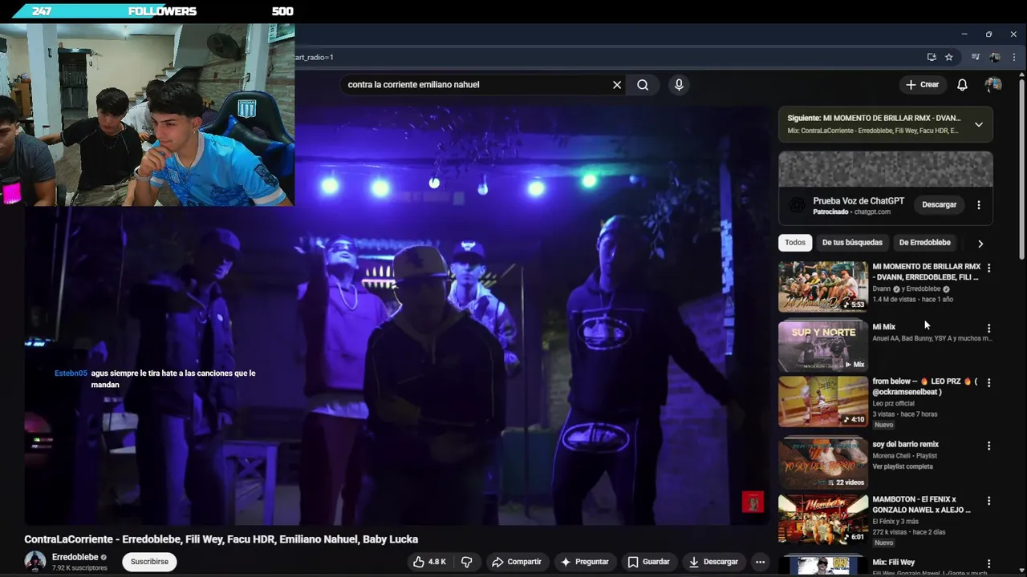The image size is (1027, 577).
Task: Open MI MOMENTO DE BRILLAR RMX thumbnail
Action: point(823,287)
